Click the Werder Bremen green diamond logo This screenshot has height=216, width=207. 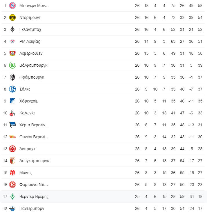click(12, 196)
